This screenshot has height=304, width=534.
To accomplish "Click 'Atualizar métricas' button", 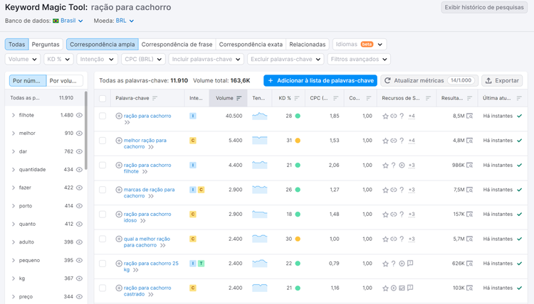I will (429, 80).
